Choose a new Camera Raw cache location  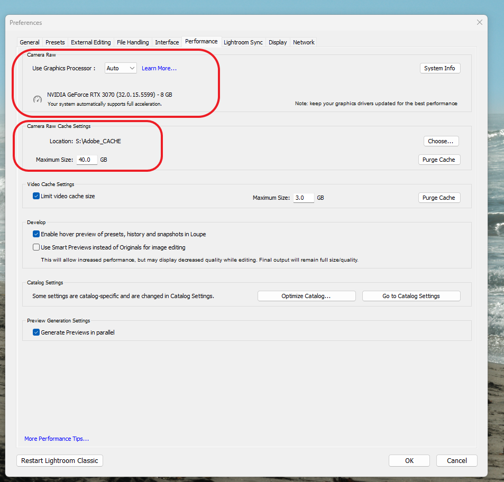tap(441, 141)
